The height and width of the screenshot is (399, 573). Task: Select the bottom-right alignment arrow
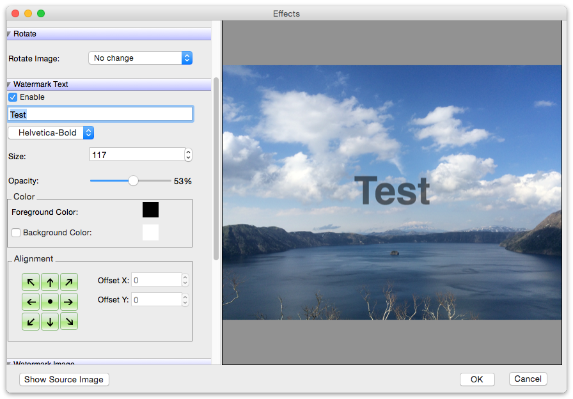pos(69,321)
